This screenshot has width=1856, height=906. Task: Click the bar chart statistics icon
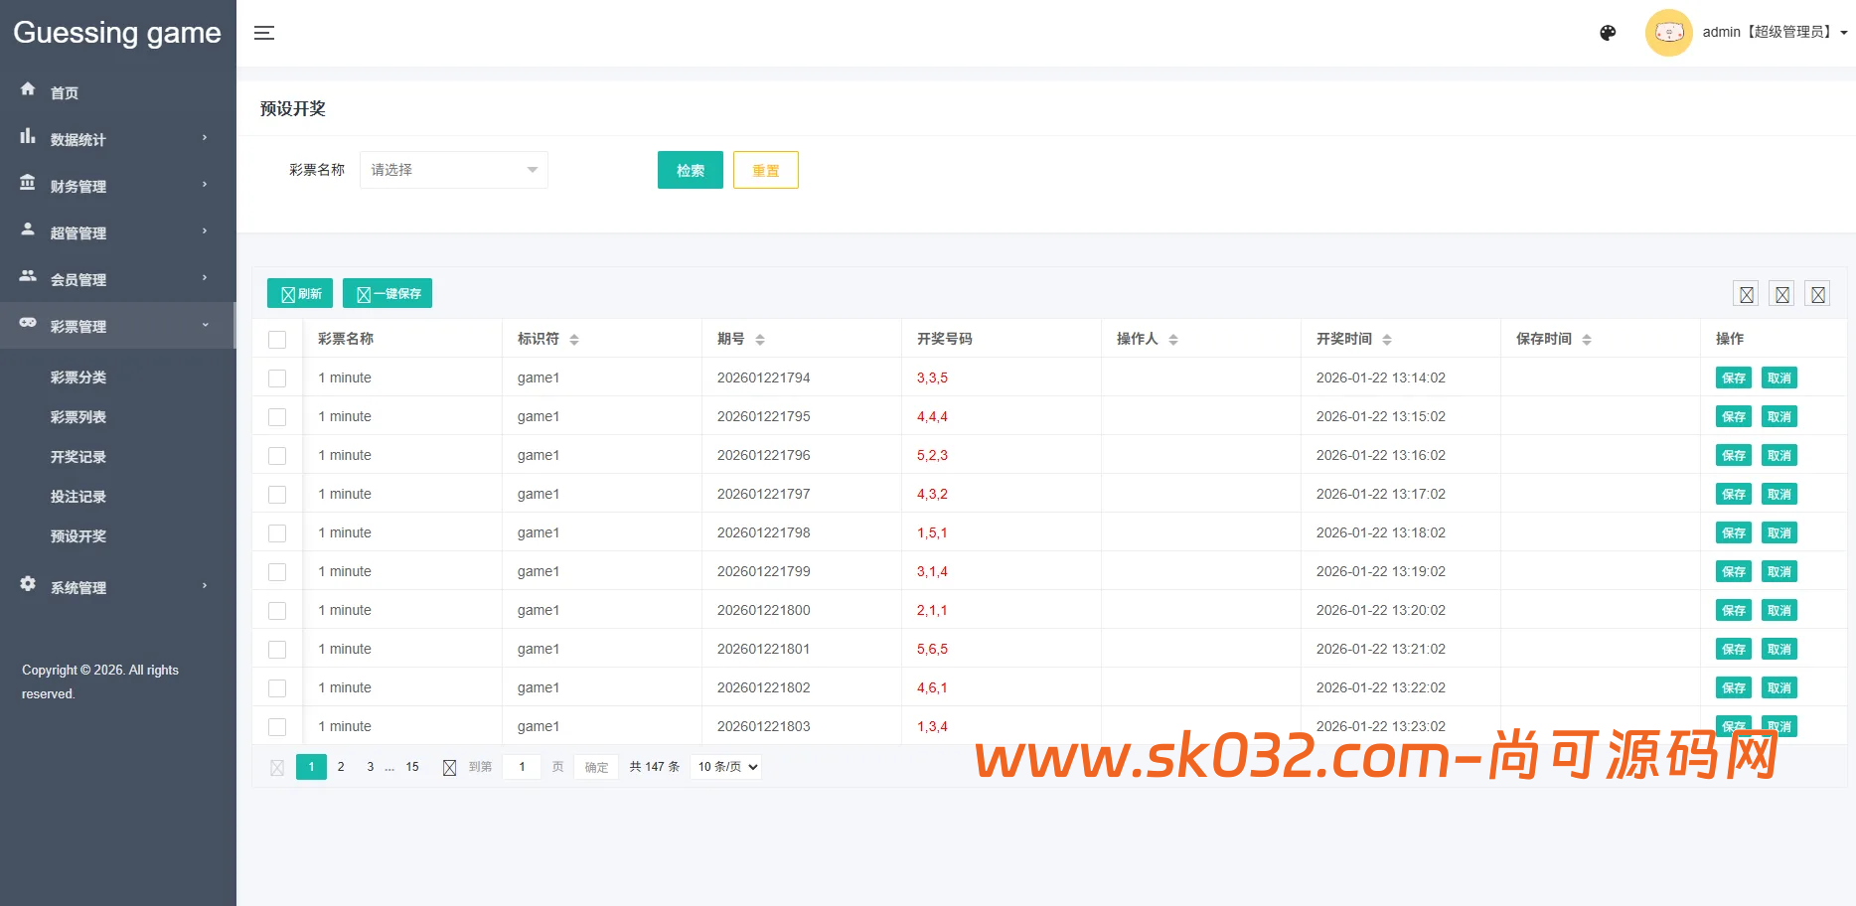(x=28, y=136)
